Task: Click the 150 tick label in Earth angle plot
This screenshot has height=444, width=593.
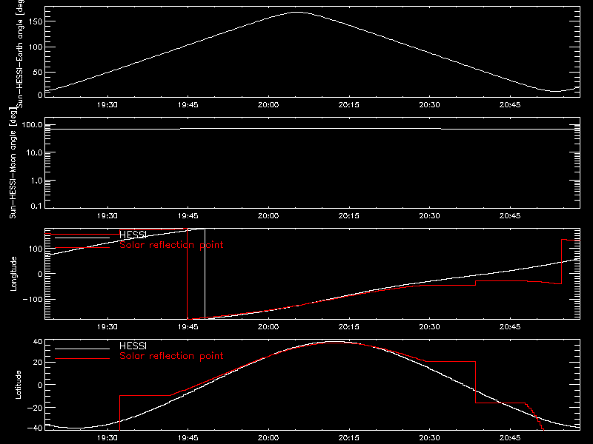Action: click(36, 21)
